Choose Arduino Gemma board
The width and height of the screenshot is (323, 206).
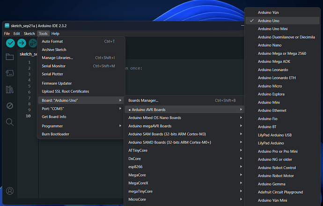tap(282, 184)
